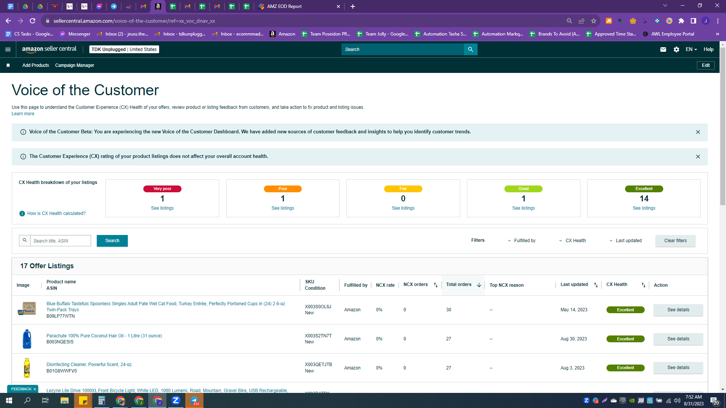The width and height of the screenshot is (726, 408).
Task: Open the Chrome extensions puzzle icon
Action: [681, 21]
